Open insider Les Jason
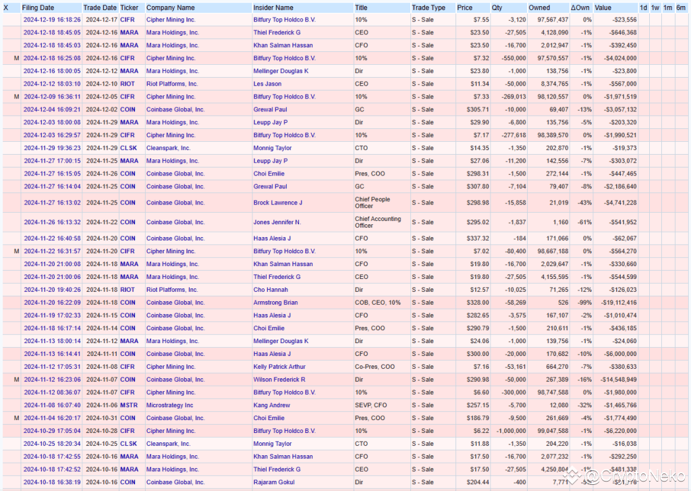Screen dimensions: 691x491 click(x=267, y=84)
